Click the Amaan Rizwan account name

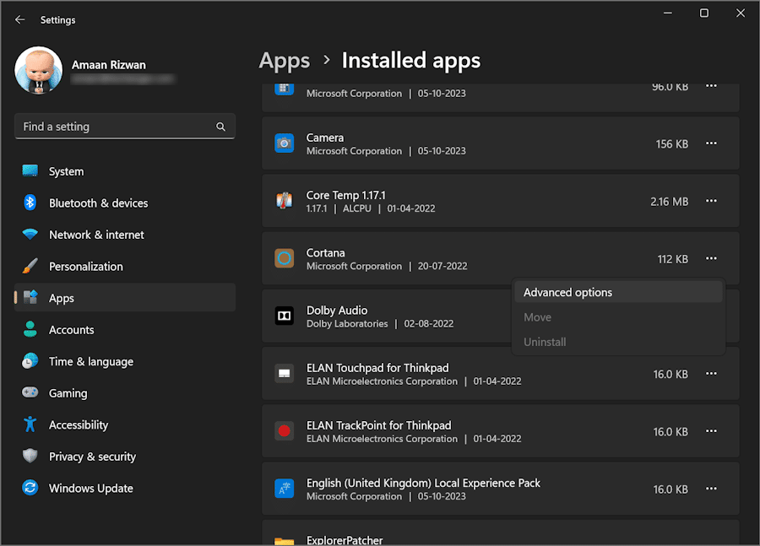109,65
